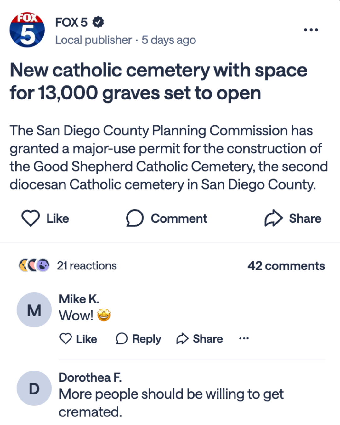Open the 42 comments link
The image size is (340, 425).
(286, 266)
